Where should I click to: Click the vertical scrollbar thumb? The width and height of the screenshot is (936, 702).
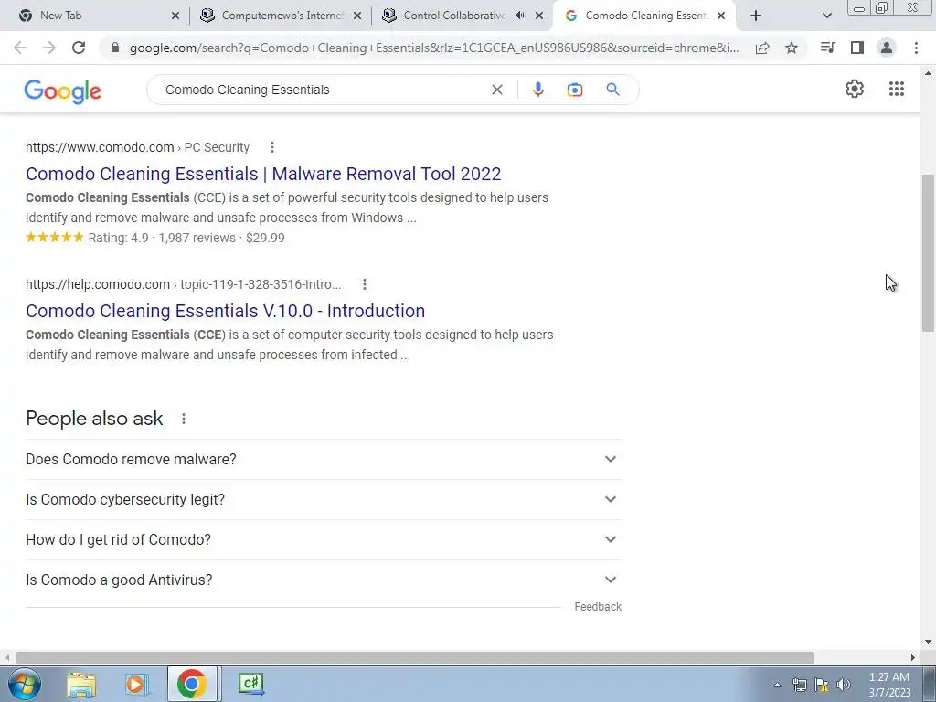(928, 252)
